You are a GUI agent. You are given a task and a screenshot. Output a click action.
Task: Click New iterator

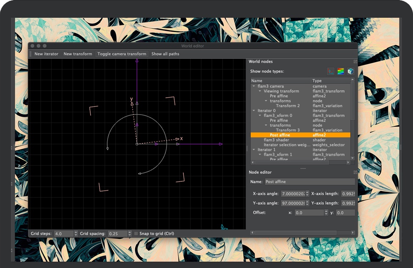46,54
